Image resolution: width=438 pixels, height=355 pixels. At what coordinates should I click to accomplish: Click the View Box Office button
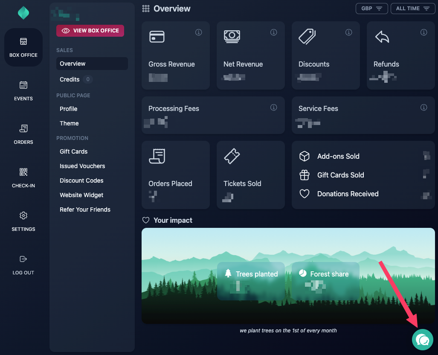pos(90,31)
